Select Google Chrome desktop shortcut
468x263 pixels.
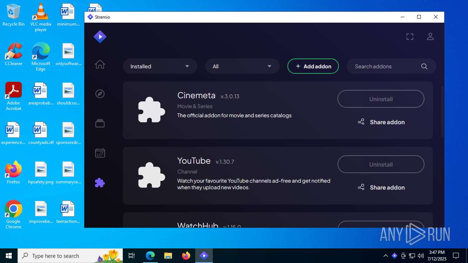(x=14, y=215)
